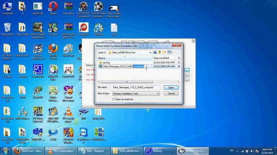
Task: Select the Nokia PC Suite desktop shortcut
Action: tap(53, 73)
